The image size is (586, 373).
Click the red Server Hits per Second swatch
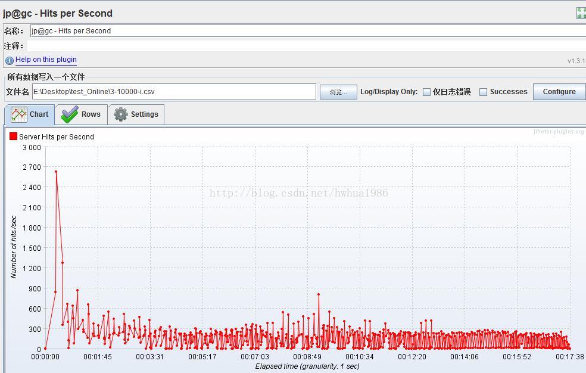coord(14,136)
